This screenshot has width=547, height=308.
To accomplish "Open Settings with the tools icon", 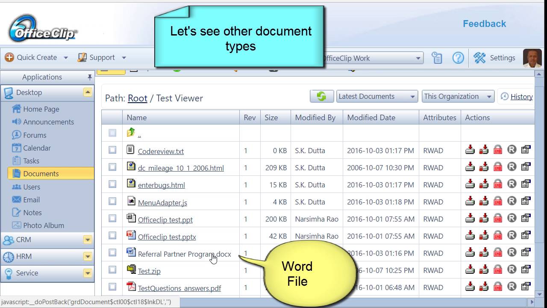I will (x=494, y=58).
